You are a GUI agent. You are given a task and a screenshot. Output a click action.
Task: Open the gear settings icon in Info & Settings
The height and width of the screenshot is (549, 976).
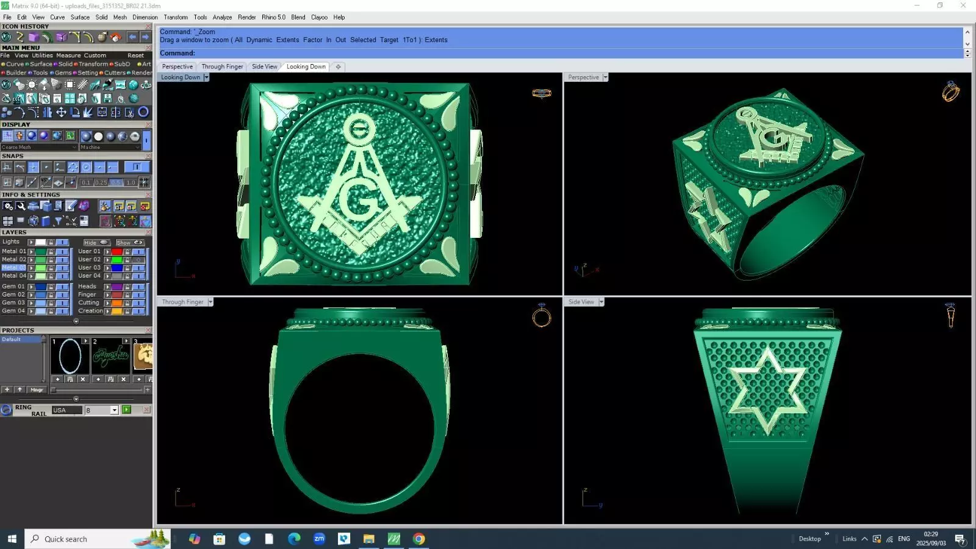click(x=8, y=206)
